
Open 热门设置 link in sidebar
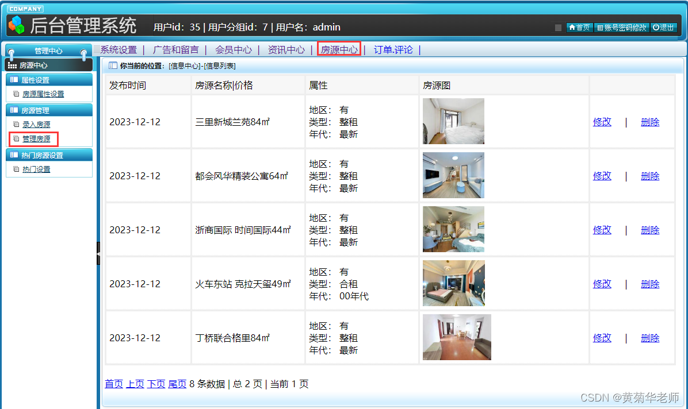[36, 169]
